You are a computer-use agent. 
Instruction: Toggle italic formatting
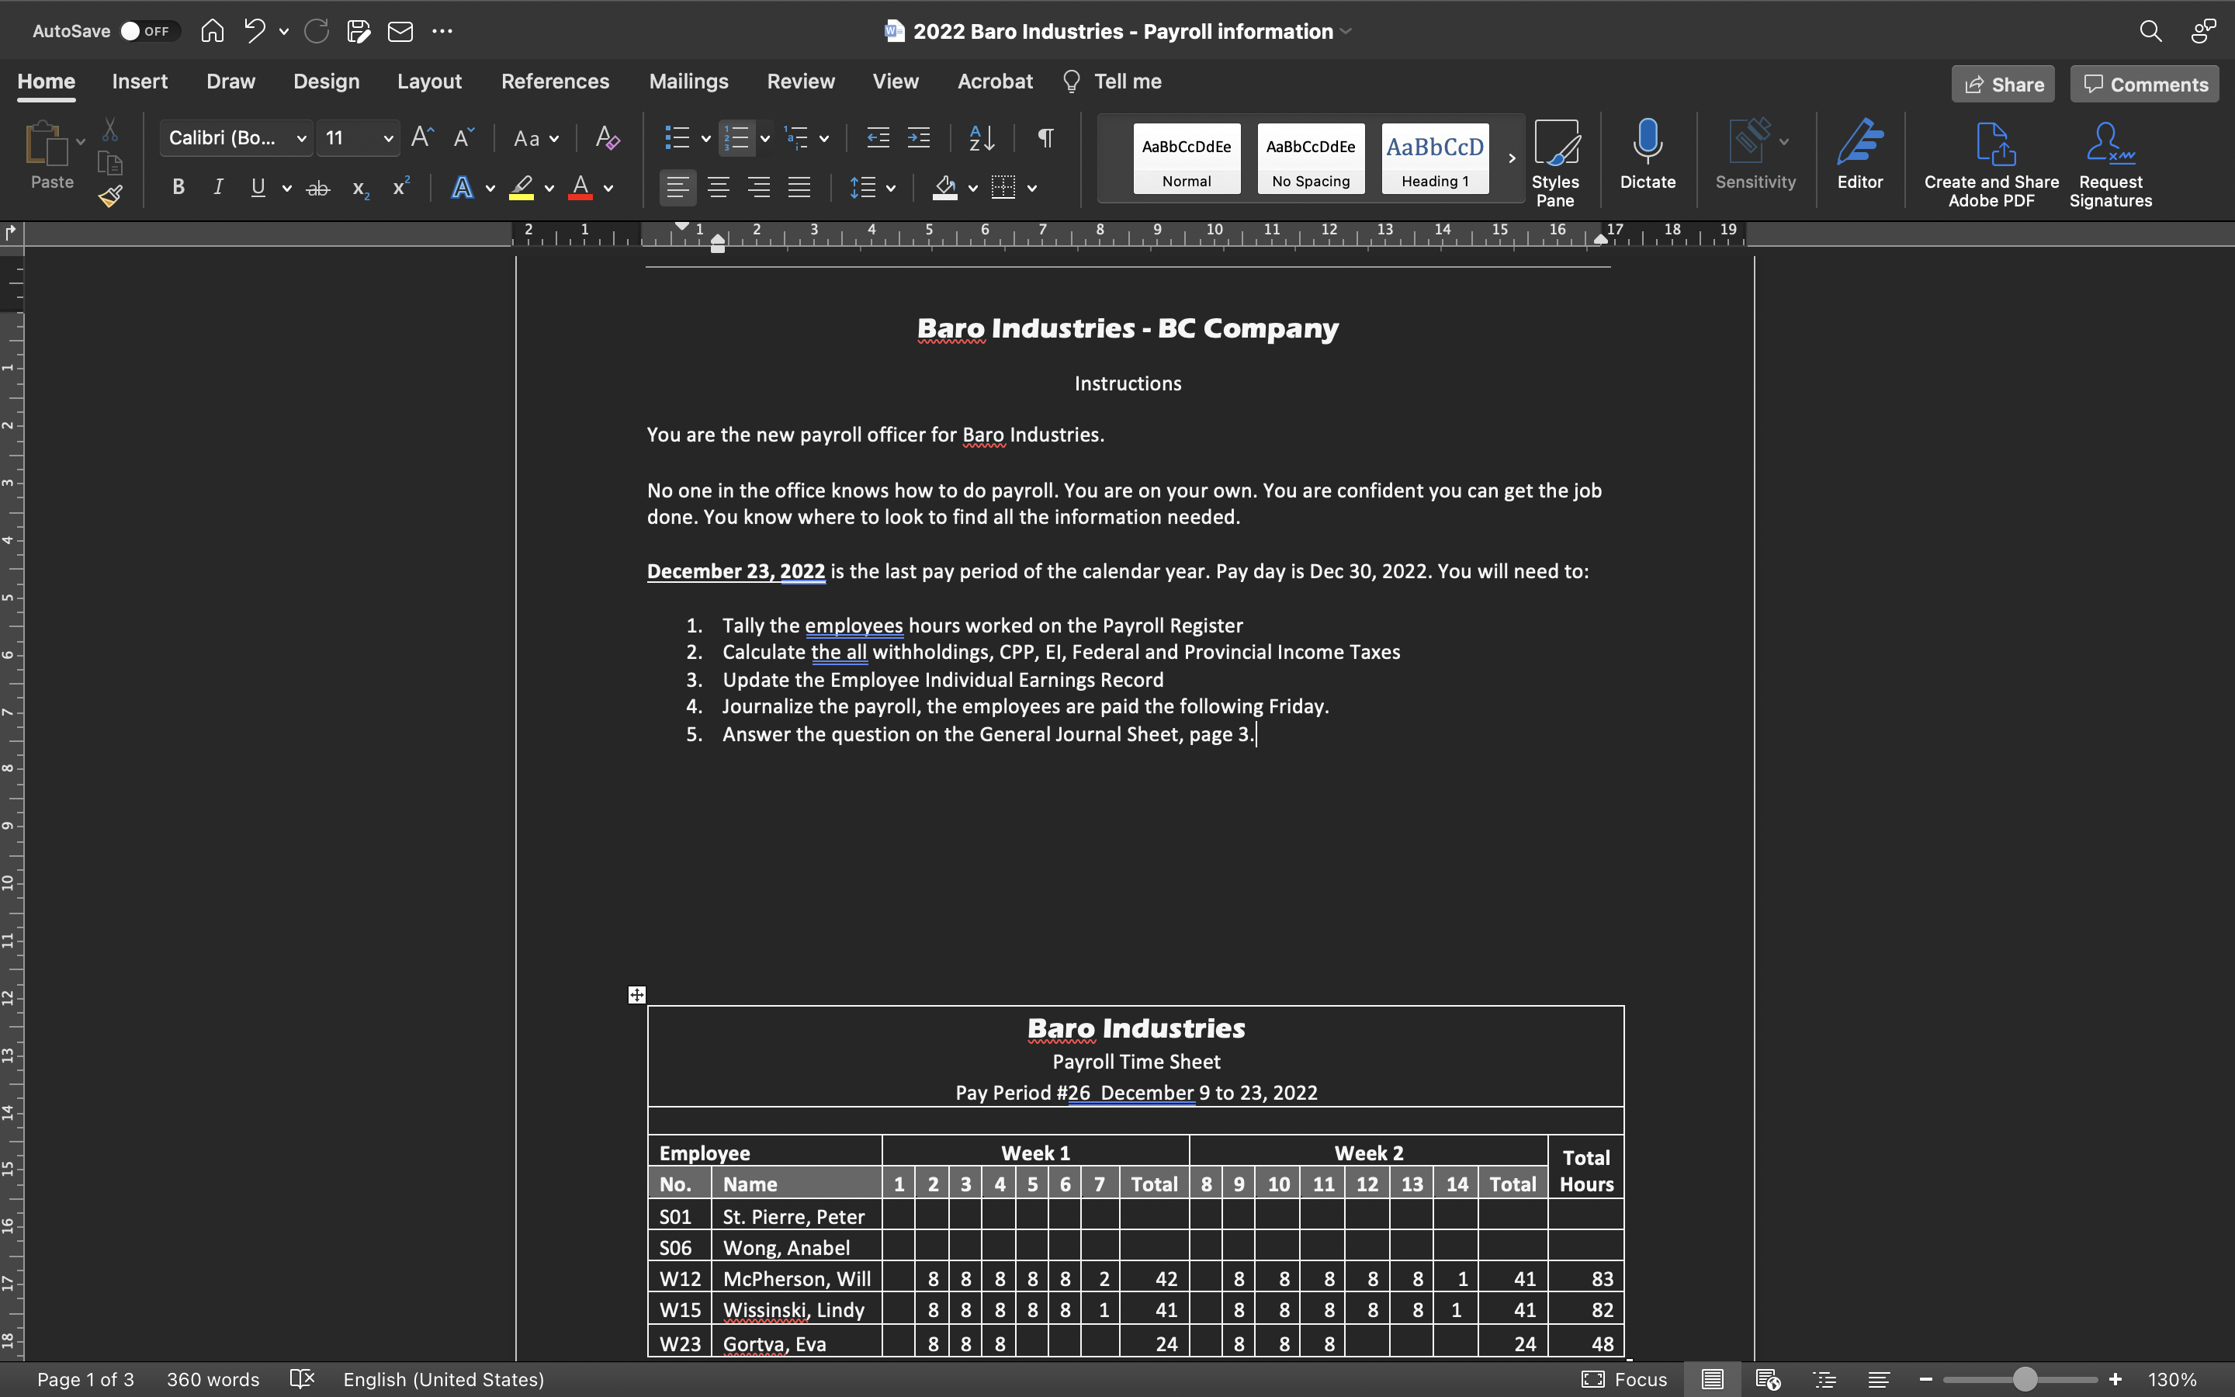click(218, 189)
